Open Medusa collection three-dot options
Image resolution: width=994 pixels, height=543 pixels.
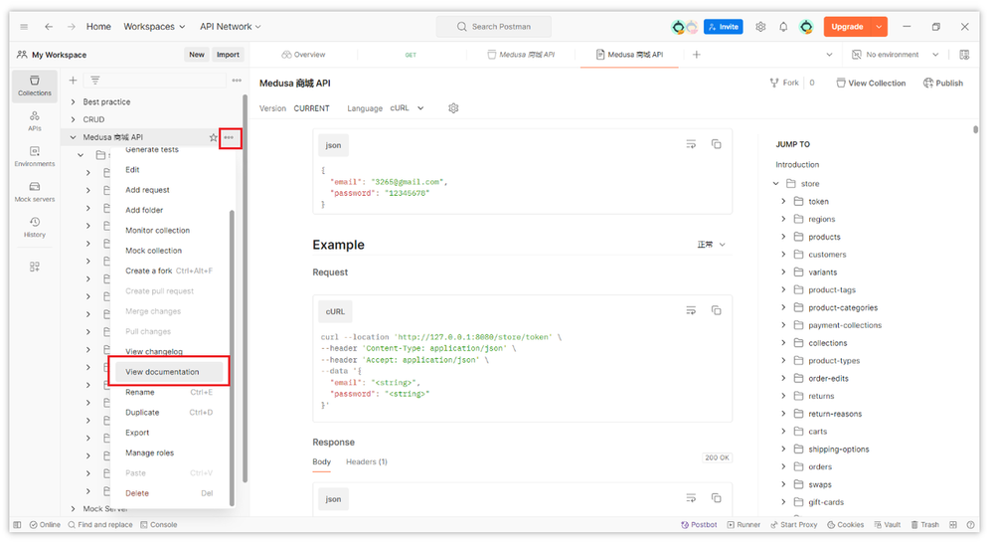(229, 137)
